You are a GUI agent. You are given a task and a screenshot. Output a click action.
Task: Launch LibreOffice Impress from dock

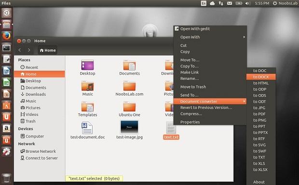pos(6,94)
